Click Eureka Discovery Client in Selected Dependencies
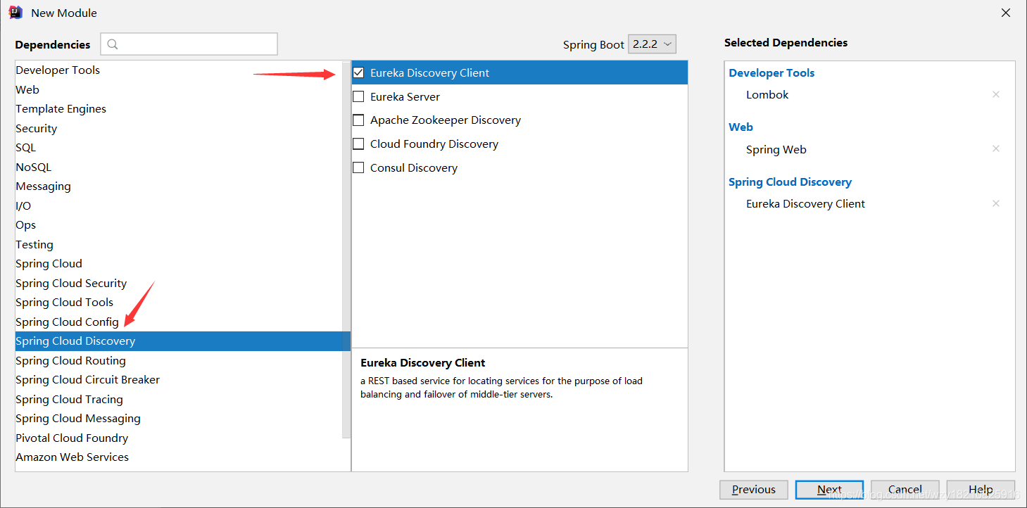This screenshot has height=508, width=1027. click(805, 203)
